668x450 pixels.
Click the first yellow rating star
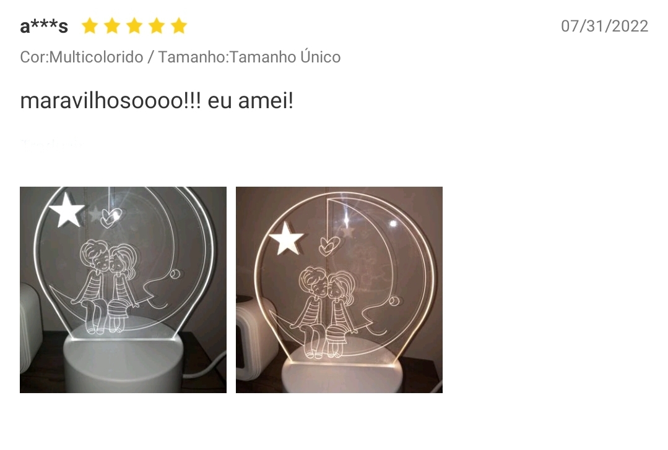pos(90,26)
